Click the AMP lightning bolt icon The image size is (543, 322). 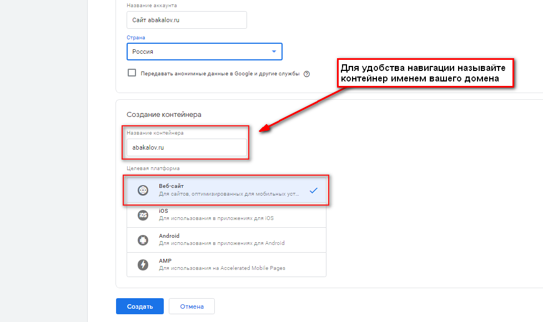pyautogui.click(x=143, y=265)
